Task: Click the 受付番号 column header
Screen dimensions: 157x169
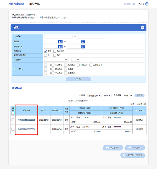Action: tap(26, 110)
